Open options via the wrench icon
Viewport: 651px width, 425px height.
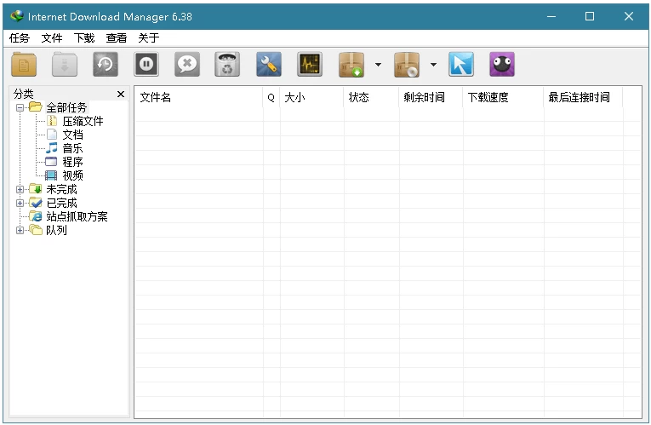coord(269,65)
